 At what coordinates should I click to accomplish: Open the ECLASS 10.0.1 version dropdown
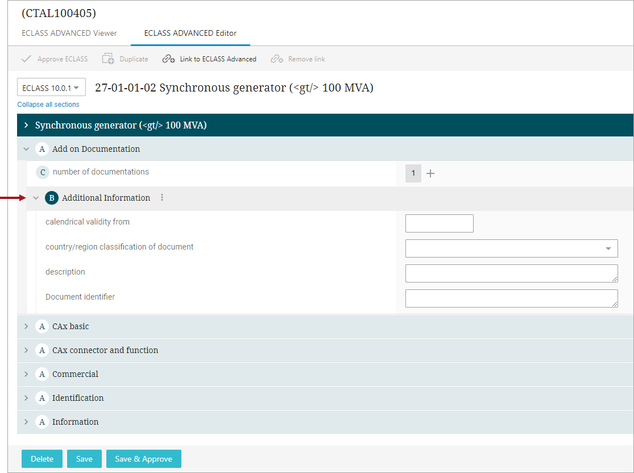pyautogui.click(x=51, y=88)
